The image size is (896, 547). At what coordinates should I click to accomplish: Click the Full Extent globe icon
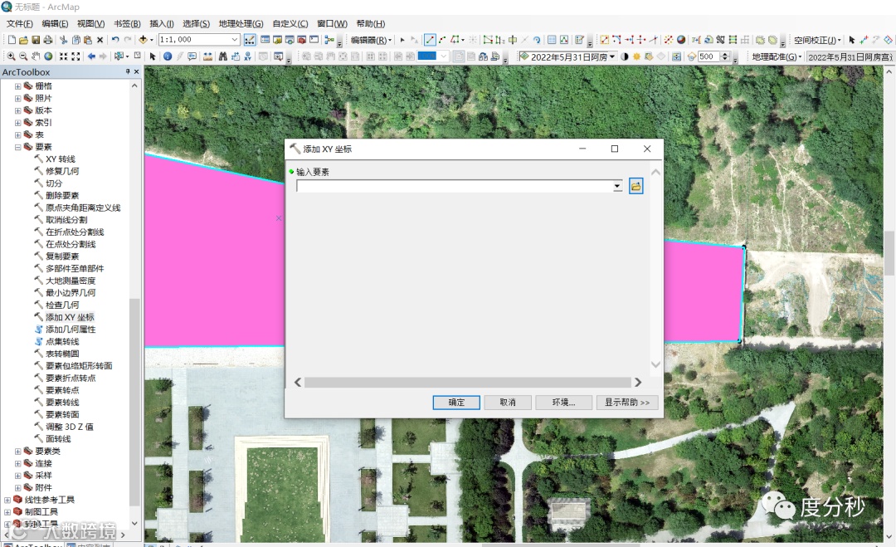click(x=48, y=56)
